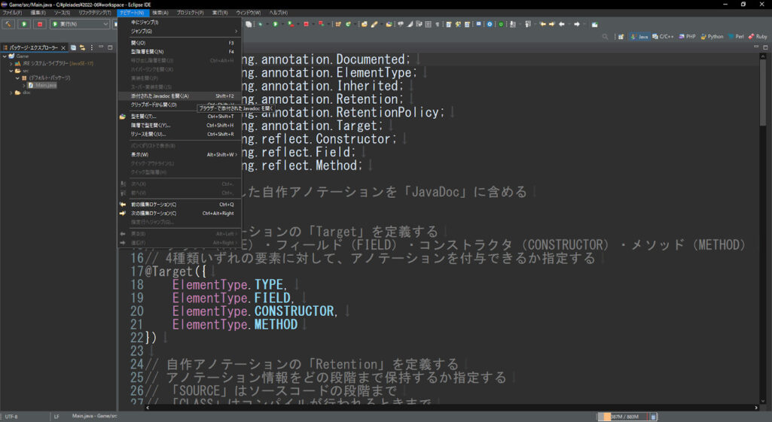Select 前の編集ロケーション menu entry
772x422 pixels.
coord(179,205)
